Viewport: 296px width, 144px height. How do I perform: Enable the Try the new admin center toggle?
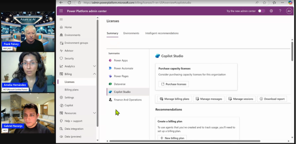262,11
